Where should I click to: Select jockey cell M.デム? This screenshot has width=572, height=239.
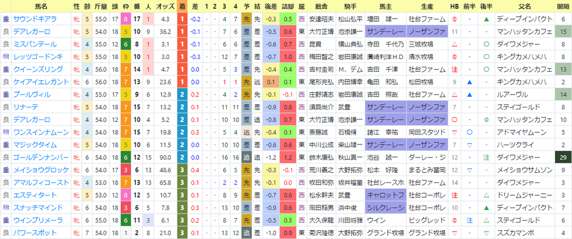tap(350, 69)
